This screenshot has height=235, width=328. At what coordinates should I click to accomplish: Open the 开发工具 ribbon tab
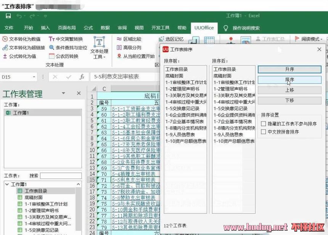click(160, 28)
